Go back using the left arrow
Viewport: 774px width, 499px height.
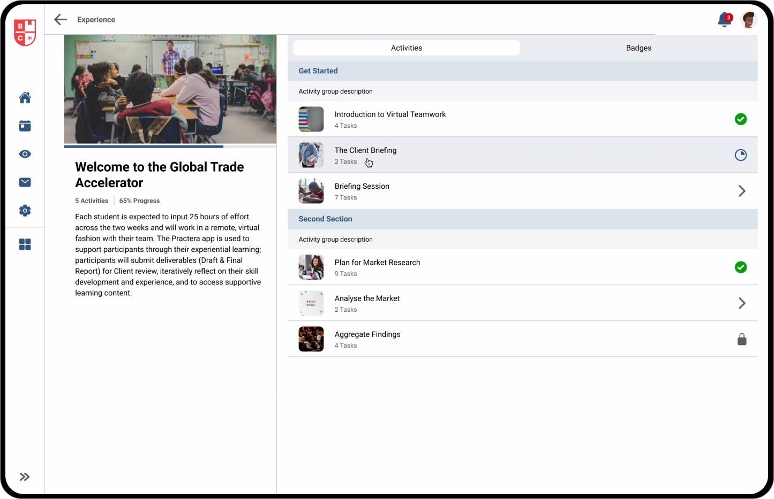click(61, 20)
